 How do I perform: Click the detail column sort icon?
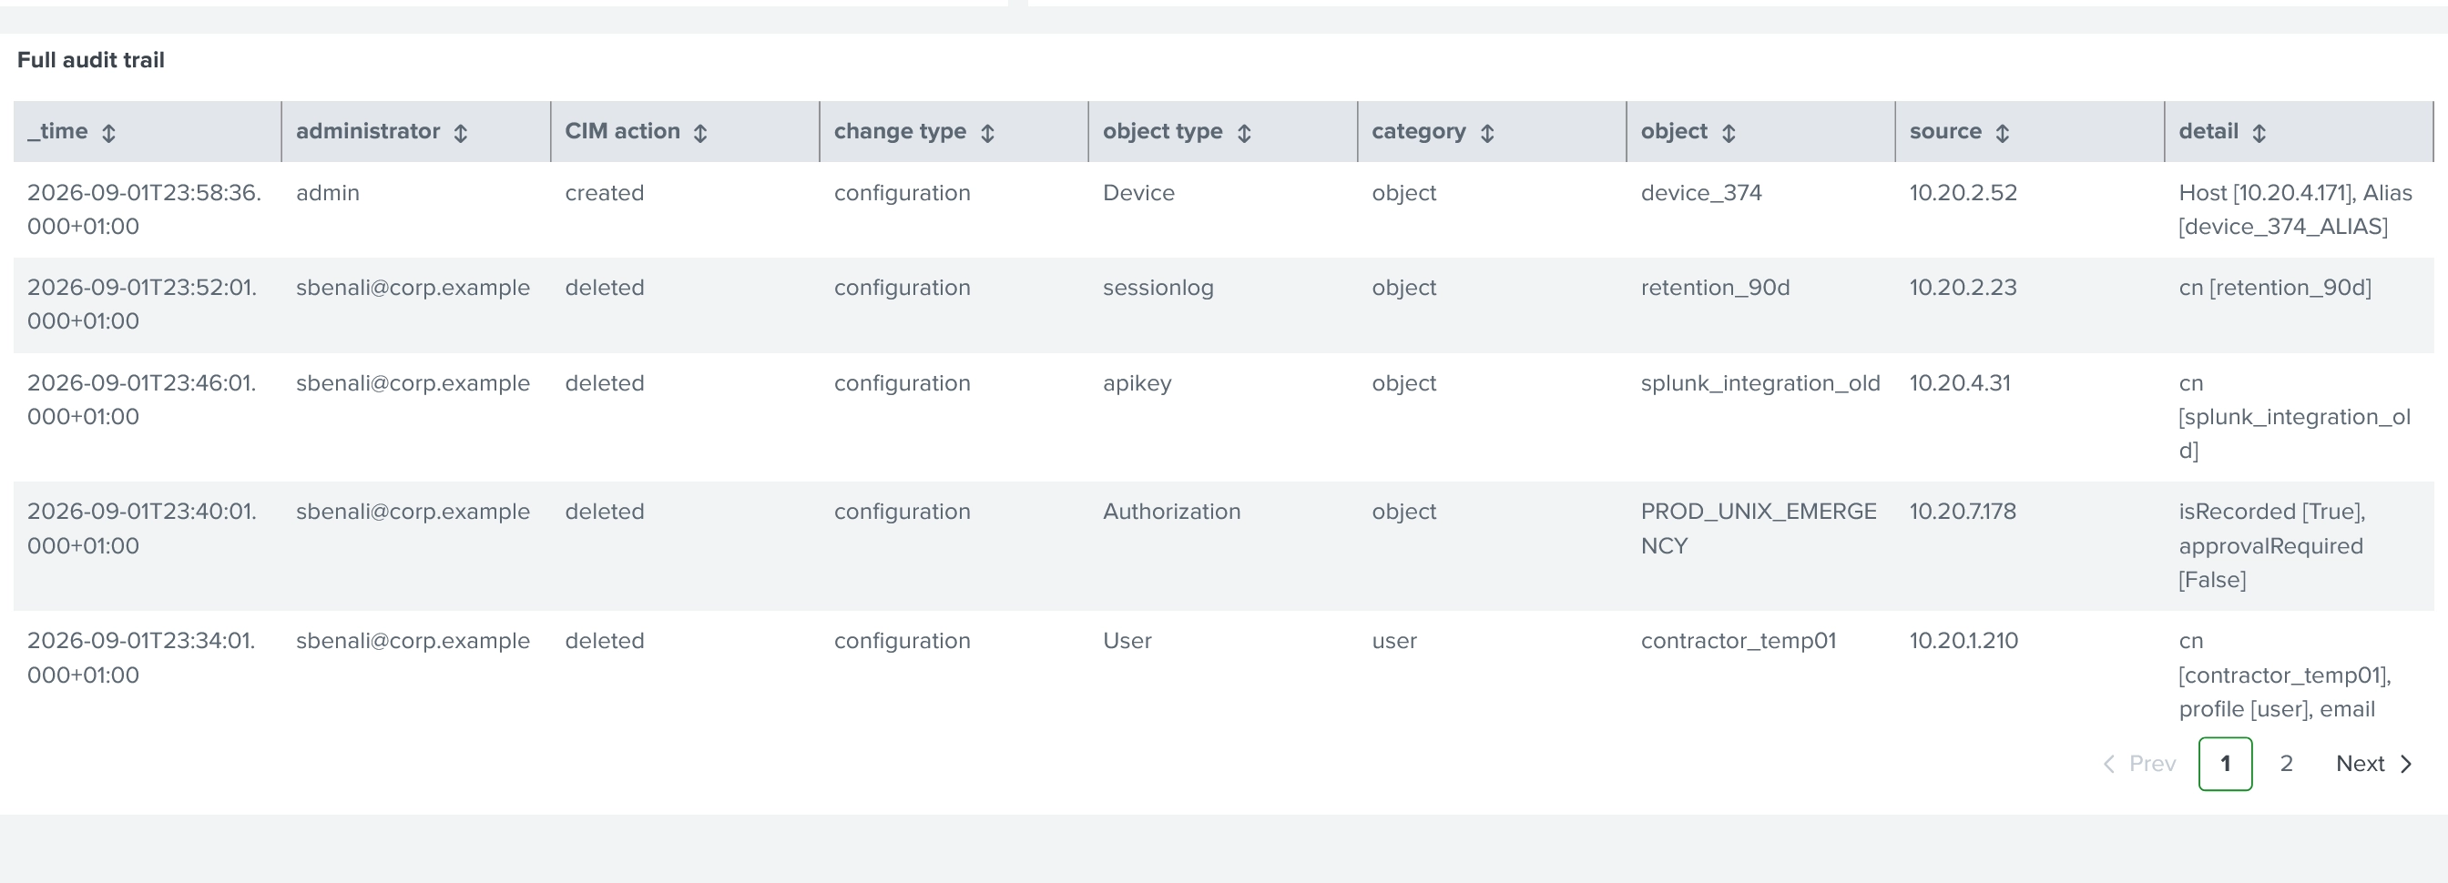[x=2259, y=133]
